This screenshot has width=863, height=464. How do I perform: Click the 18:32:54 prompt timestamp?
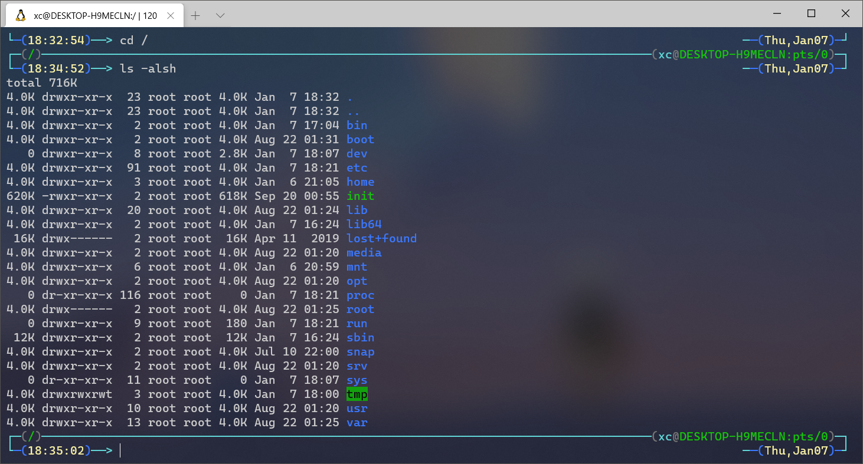pyautogui.click(x=56, y=40)
